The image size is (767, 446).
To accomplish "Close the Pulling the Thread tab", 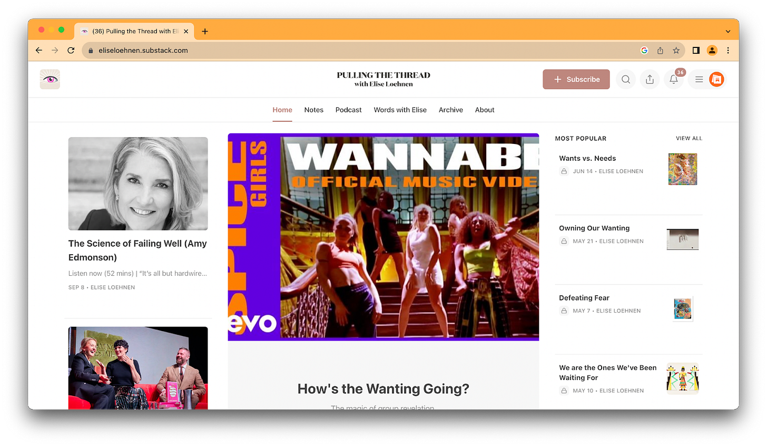I will [x=186, y=31].
